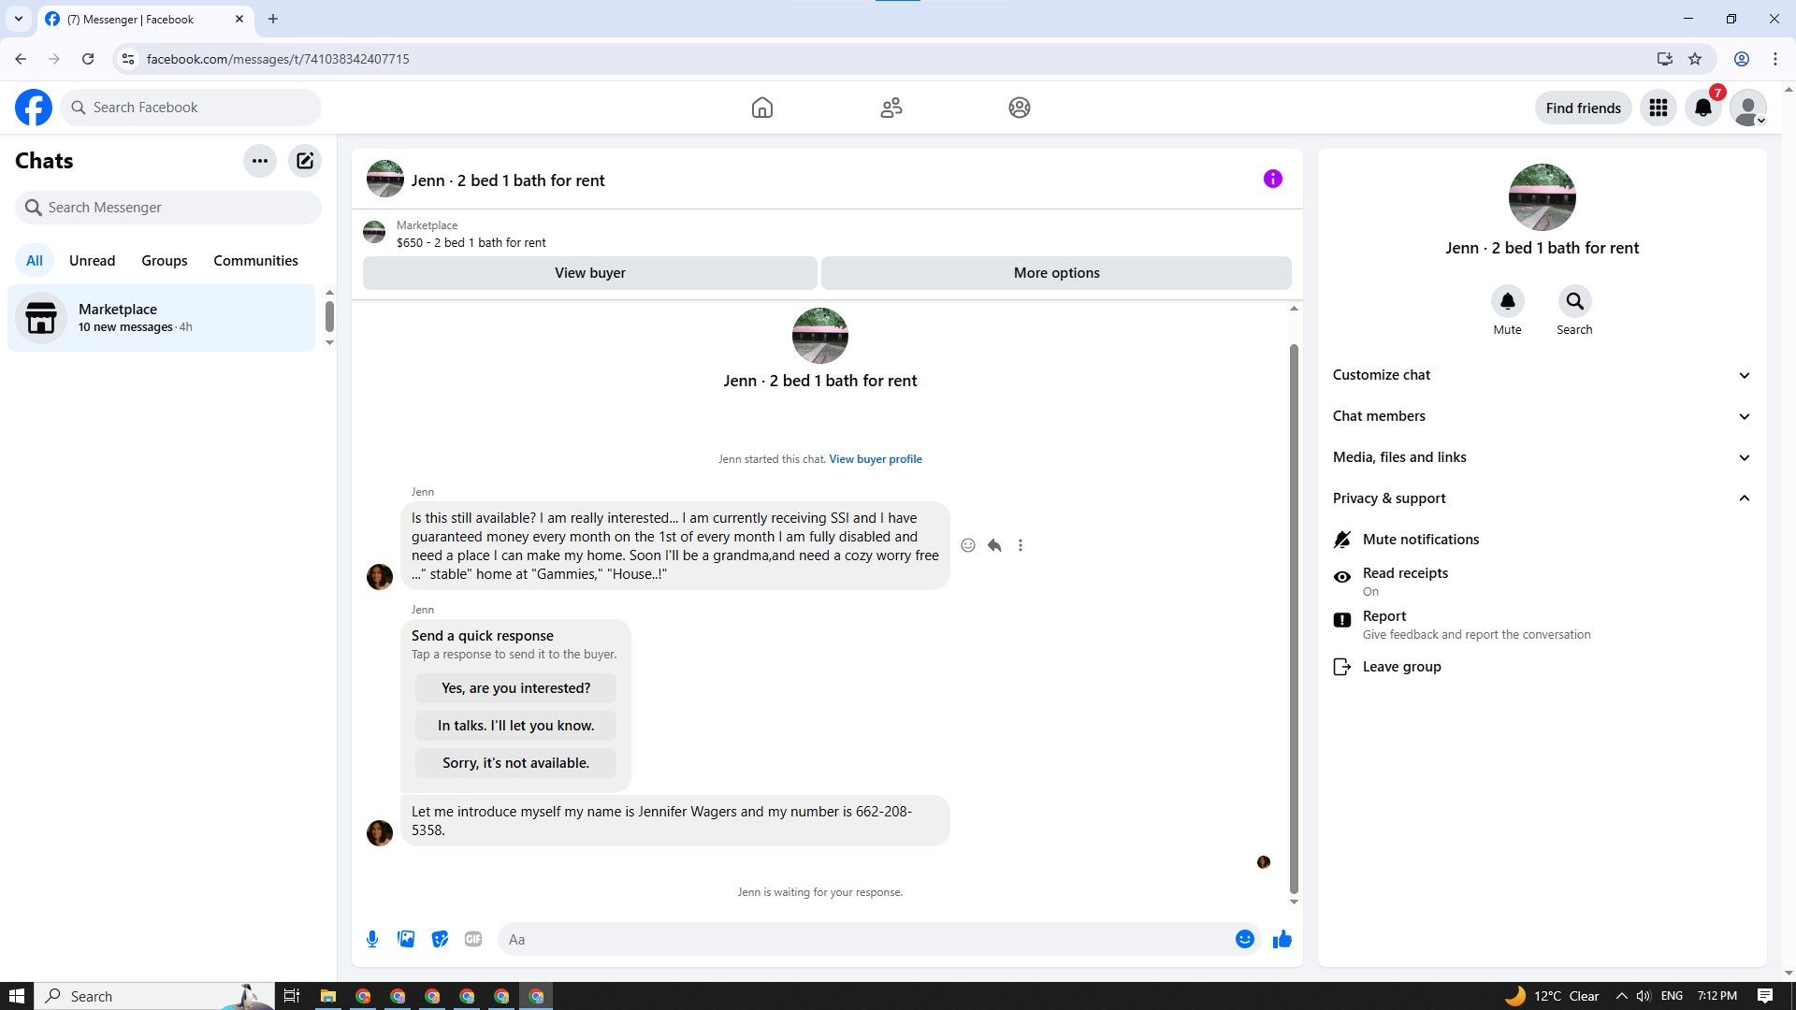Open the View buyer profile link
This screenshot has width=1796, height=1010.
click(875, 459)
